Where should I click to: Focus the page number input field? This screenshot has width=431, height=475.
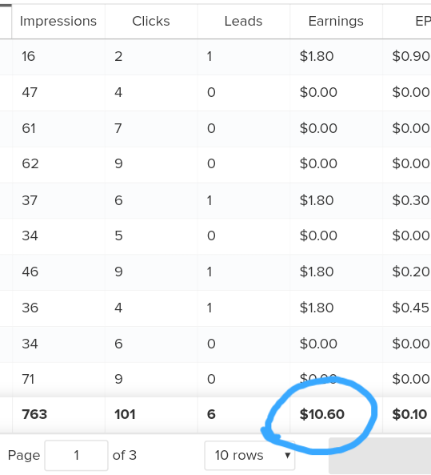pos(76,455)
